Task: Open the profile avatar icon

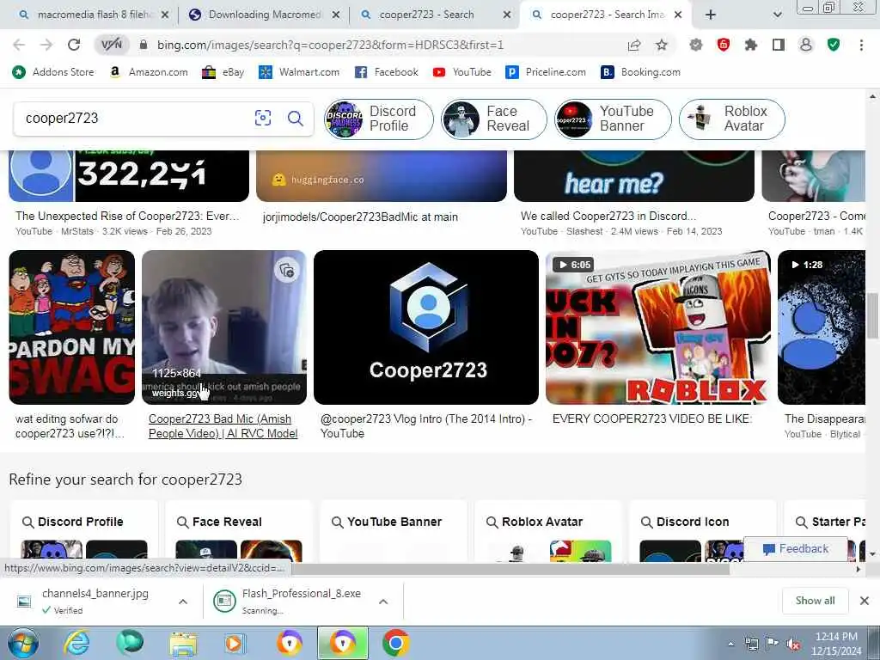Action: click(806, 45)
